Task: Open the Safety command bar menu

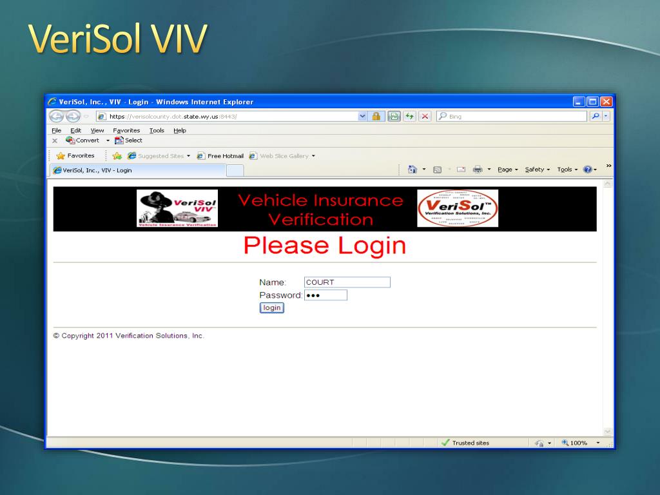Action: (538, 170)
